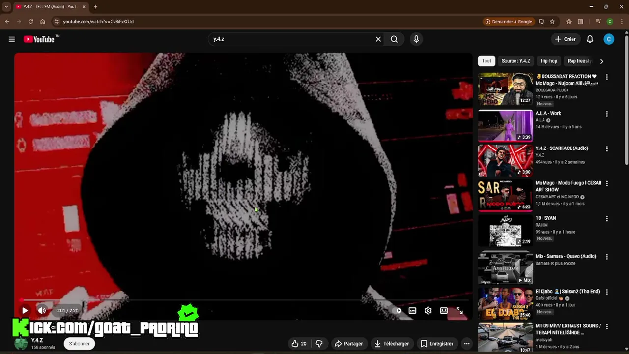Open new browser tab with plus

[95, 7]
